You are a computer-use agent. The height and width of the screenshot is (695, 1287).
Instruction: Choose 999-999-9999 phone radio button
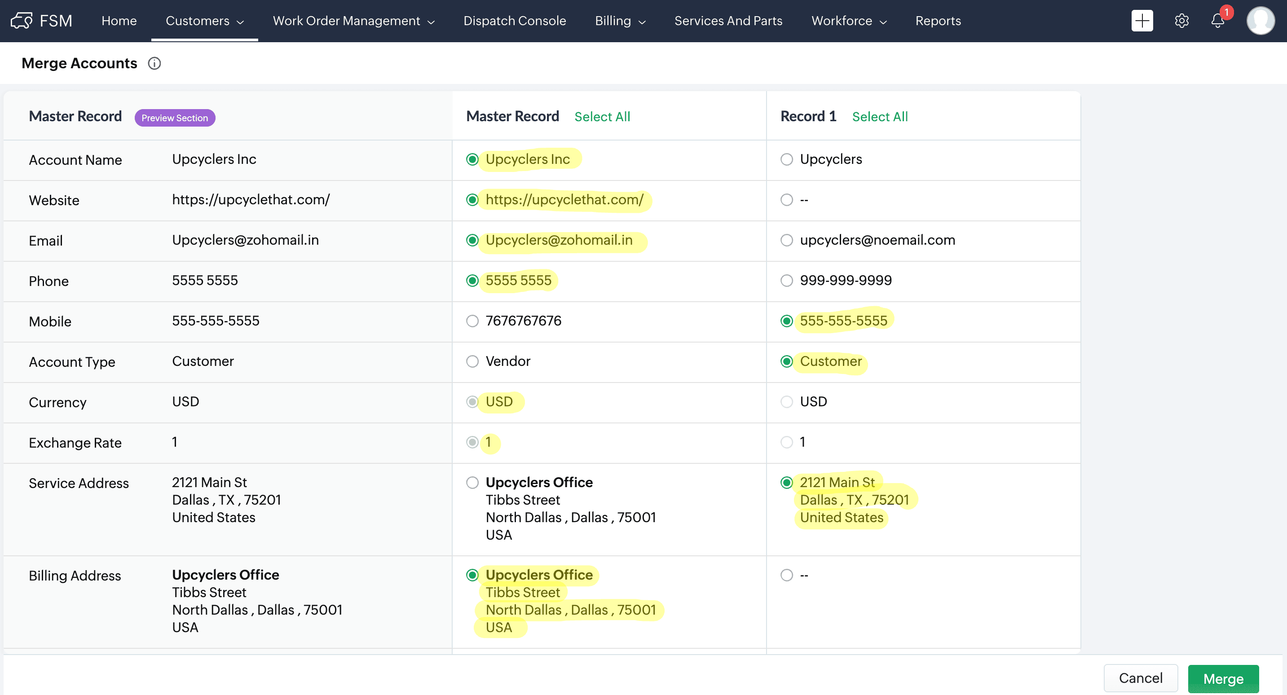(786, 280)
